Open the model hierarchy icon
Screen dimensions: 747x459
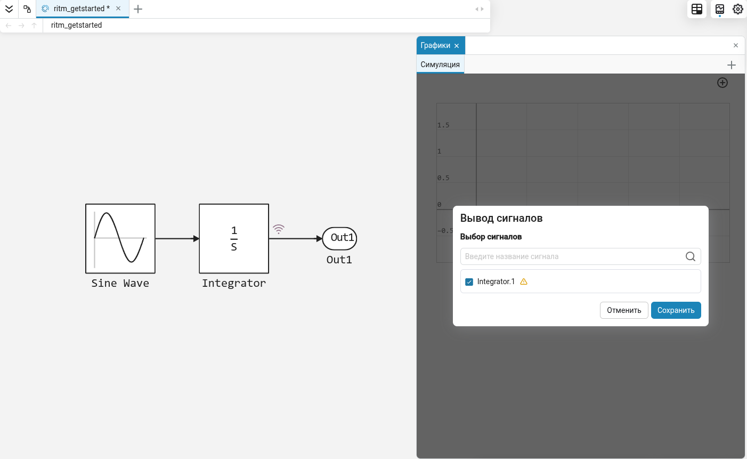pos(27,9)
